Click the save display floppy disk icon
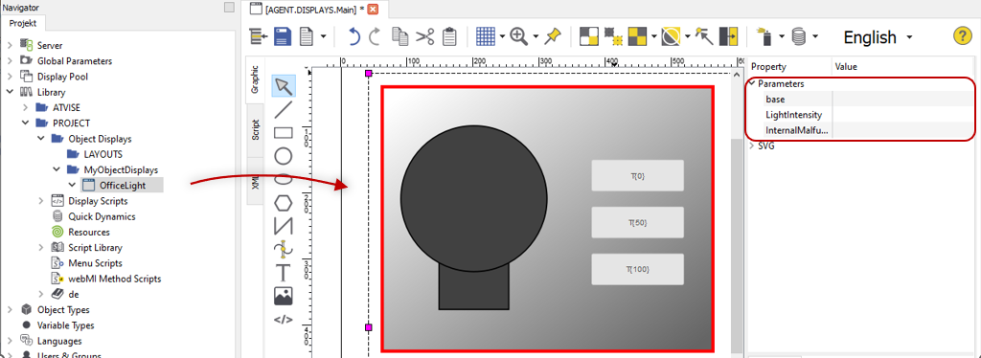Screen dimensions: 981x358 (x=284, y=37)
